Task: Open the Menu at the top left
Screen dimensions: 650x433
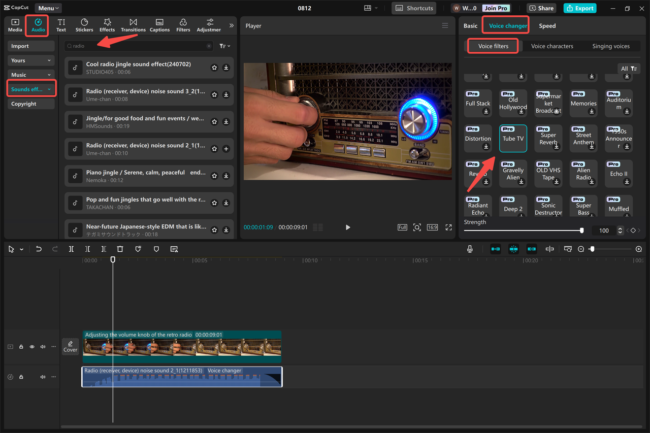Action: click(x=48, y=8)
